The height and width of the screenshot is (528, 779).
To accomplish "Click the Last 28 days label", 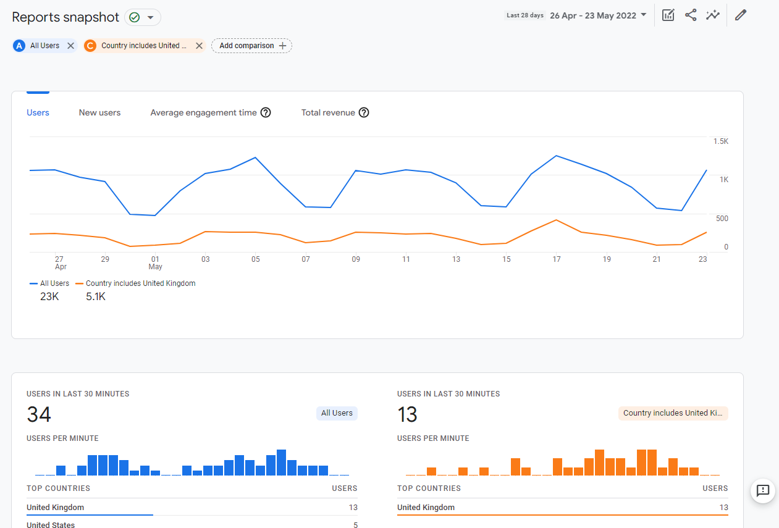I will [x=524, y=15].
